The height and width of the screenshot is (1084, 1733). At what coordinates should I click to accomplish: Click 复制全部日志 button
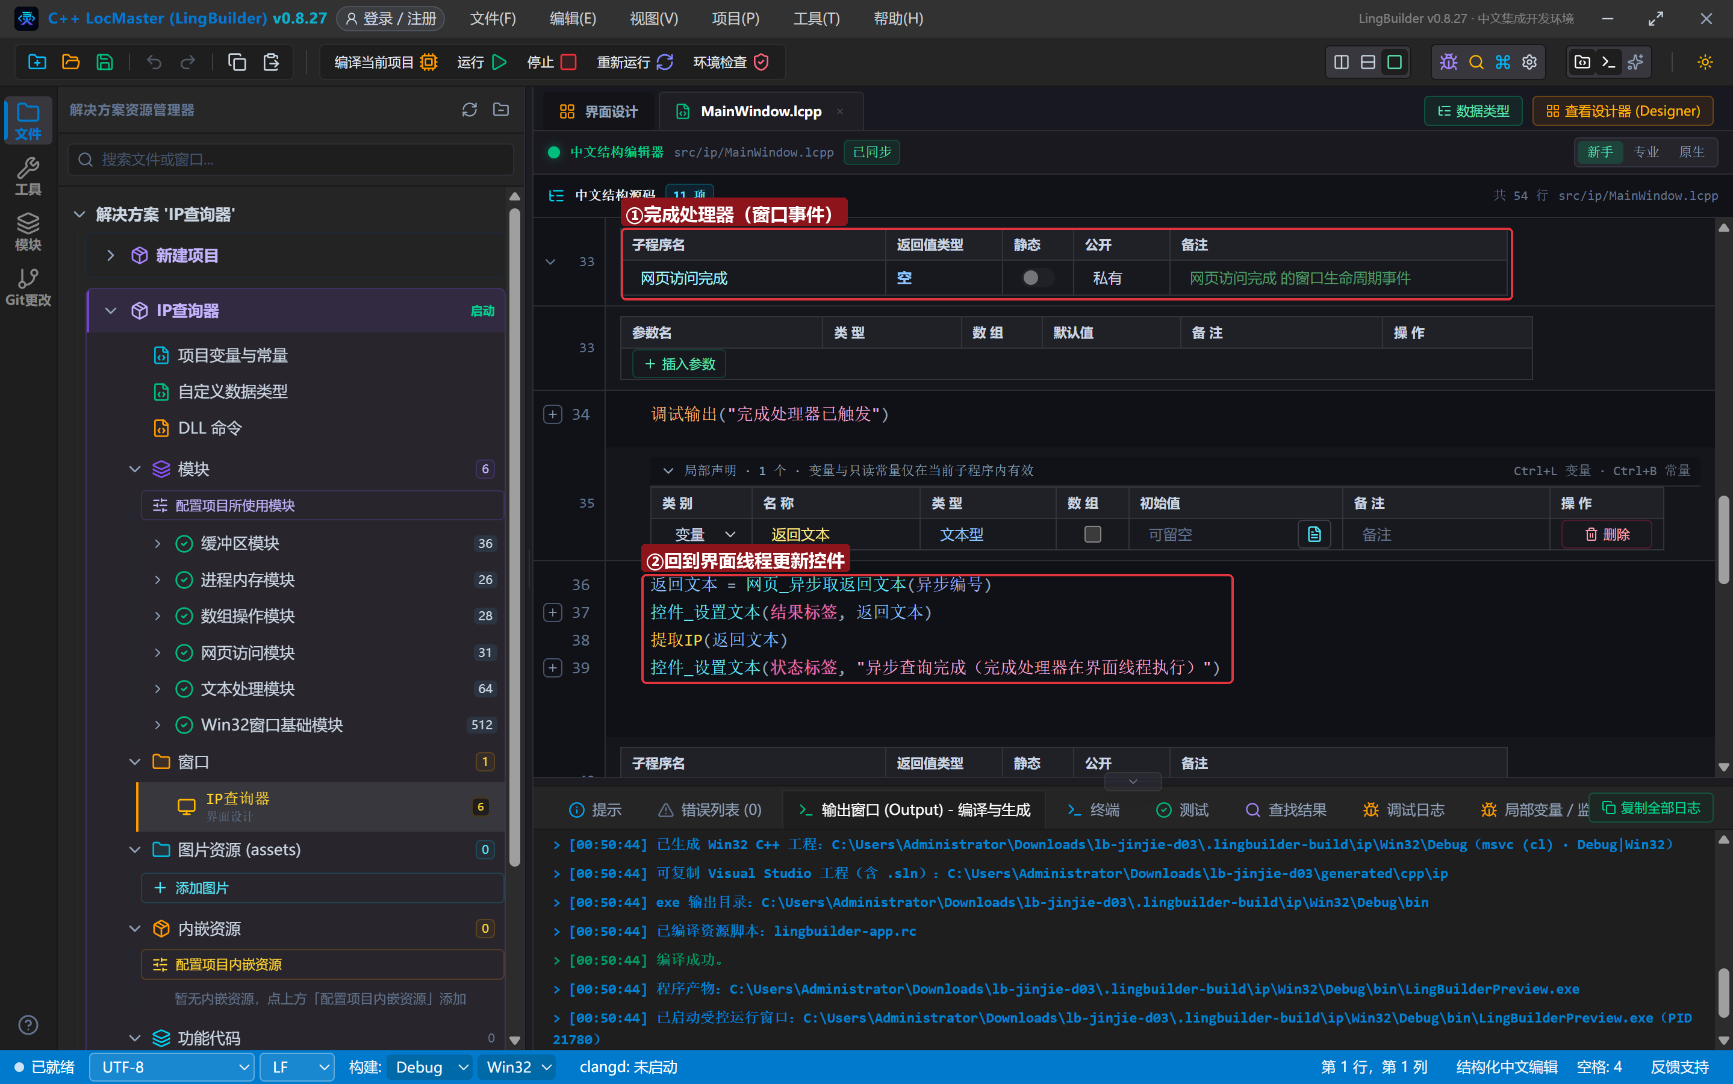[x=1650, y=808]
